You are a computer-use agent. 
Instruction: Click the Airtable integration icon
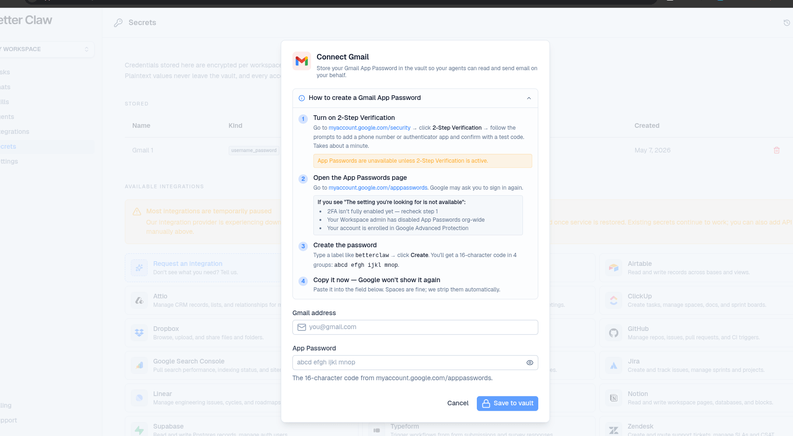(614, 268)
